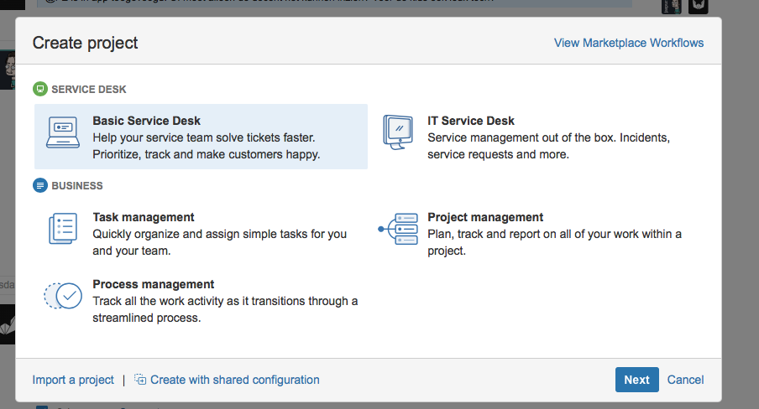Open Create with shared configuration link

coord(235,380)
